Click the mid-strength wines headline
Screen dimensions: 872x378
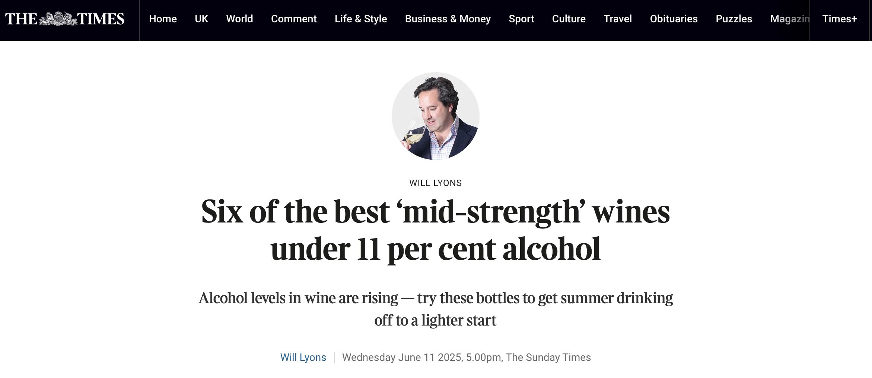click(x=436, y=230)
